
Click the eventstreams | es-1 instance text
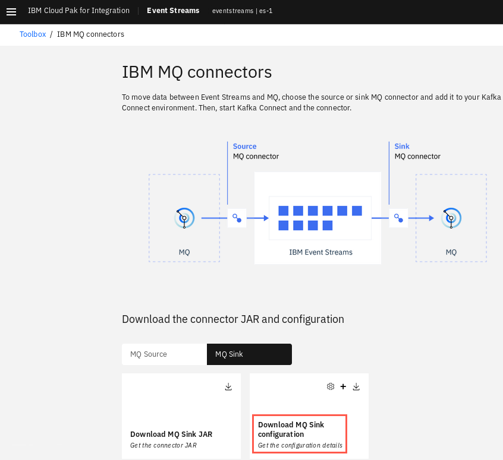pos(242,11)
